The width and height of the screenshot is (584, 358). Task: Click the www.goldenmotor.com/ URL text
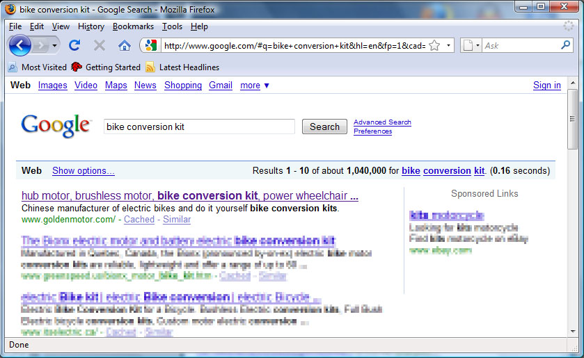[x=68, y=220]
